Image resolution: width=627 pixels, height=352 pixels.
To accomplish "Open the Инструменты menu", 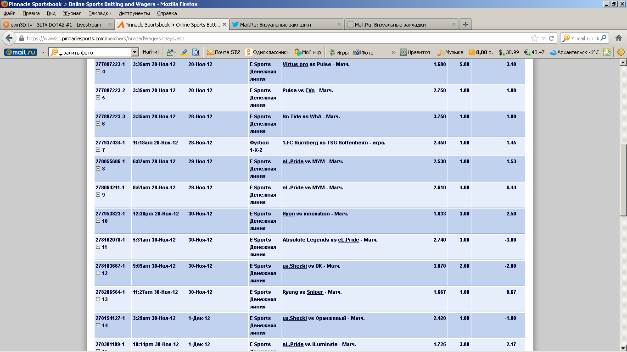I will (134, 13).
